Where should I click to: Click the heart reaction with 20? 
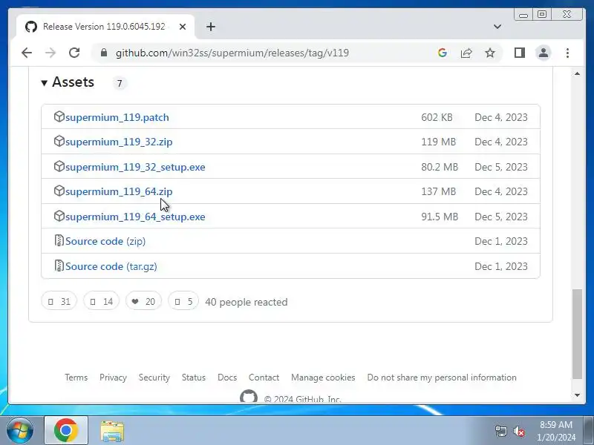click(x=143, y=301)
